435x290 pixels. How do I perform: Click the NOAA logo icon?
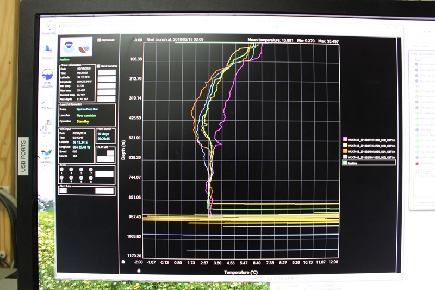point(68,47)
